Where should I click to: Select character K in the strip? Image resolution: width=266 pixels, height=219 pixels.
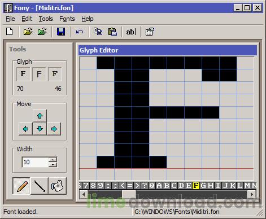[x=233, y=186]
